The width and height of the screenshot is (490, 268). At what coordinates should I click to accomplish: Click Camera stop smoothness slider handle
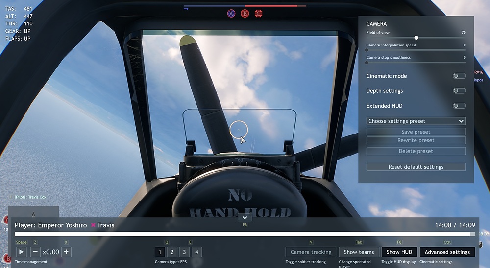pos(367,63)
